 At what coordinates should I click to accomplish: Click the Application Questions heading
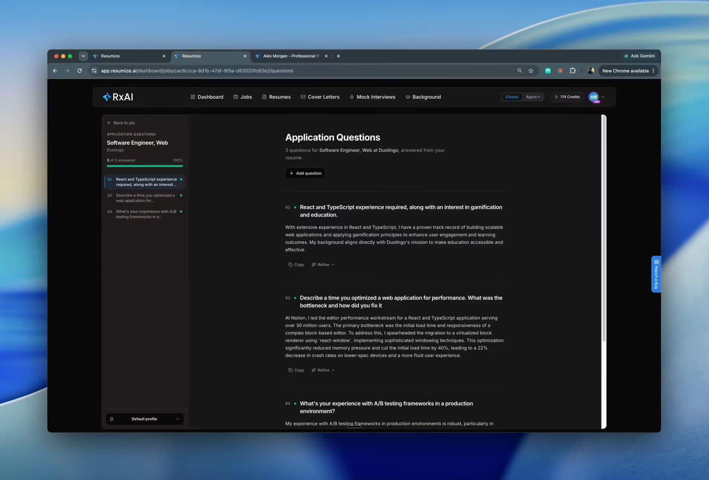point(332,137)
